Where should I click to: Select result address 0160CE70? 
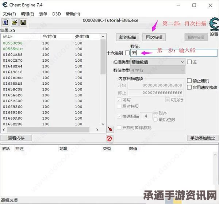13,61
